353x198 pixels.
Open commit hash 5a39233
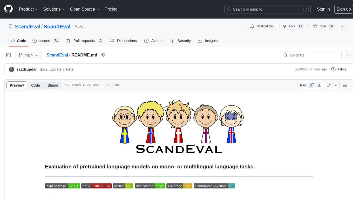click(301, 69)
